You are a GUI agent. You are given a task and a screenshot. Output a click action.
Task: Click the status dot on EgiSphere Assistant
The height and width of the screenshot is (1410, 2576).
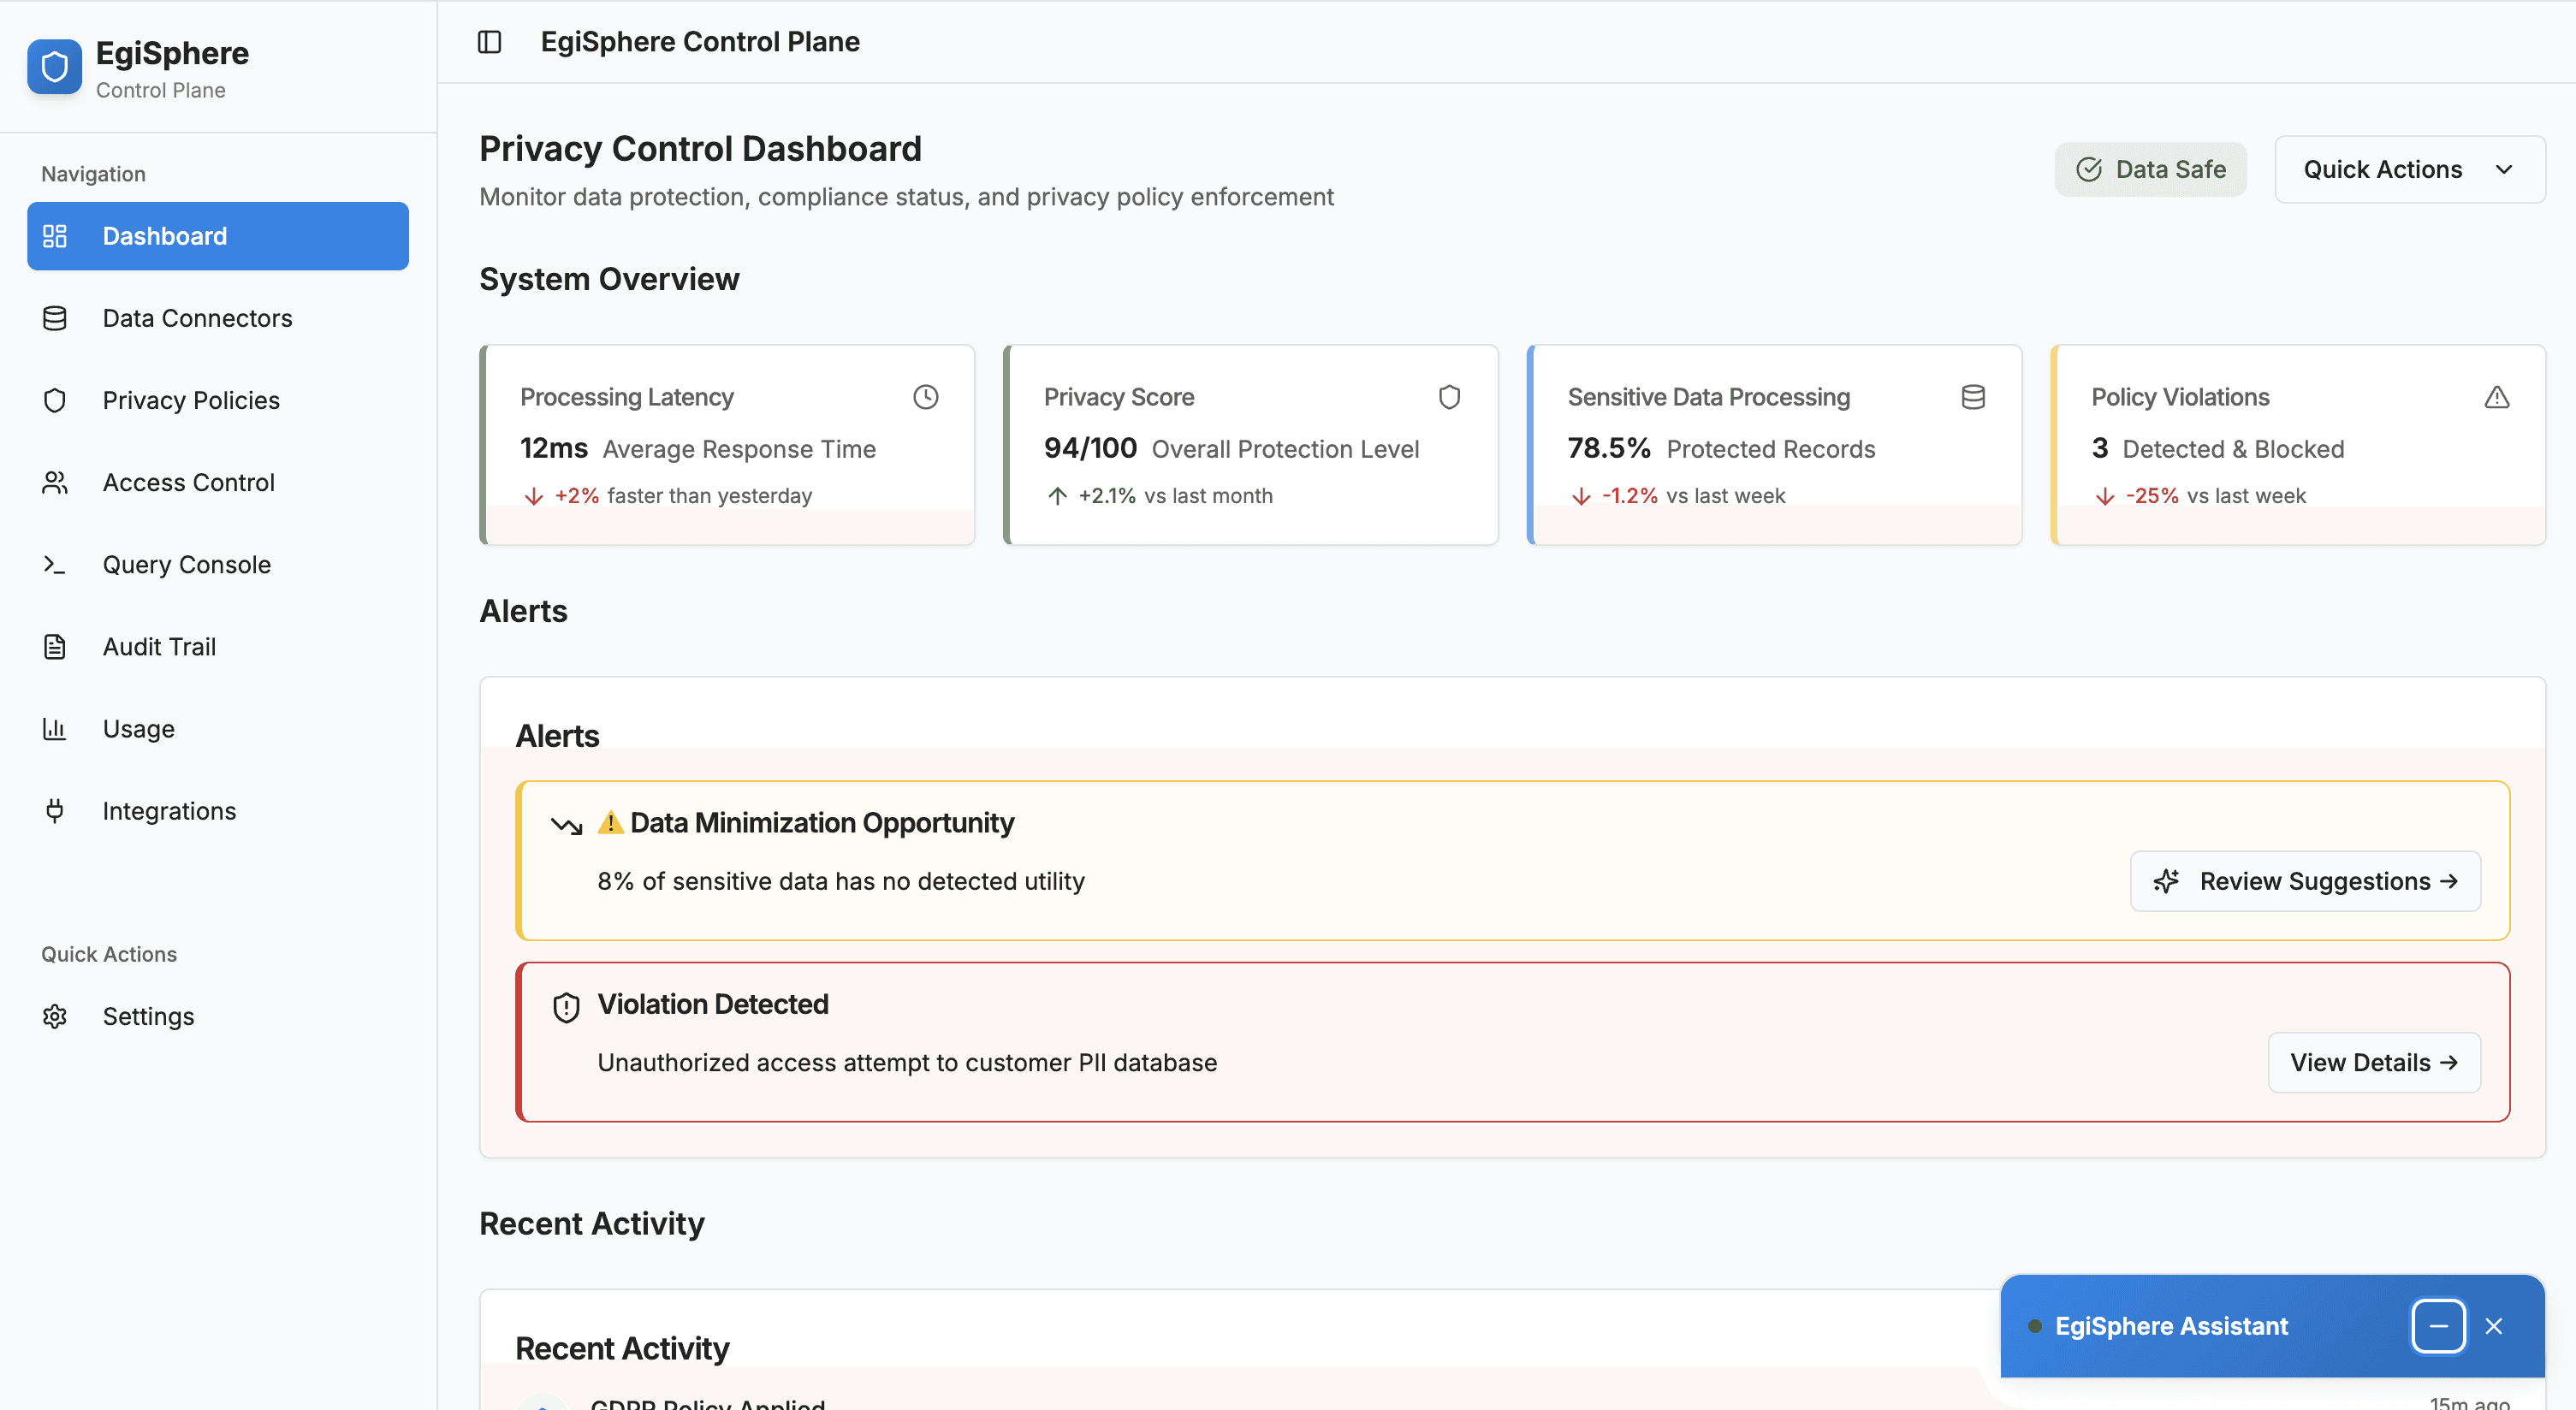coord(2034,1326)
